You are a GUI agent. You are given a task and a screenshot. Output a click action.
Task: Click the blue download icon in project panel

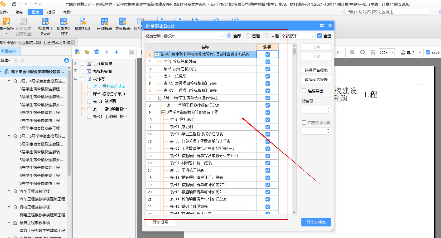coord(67,60)
